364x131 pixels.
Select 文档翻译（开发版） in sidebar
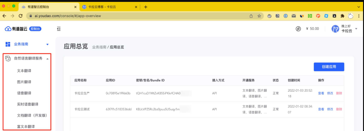tap(32, 116)
